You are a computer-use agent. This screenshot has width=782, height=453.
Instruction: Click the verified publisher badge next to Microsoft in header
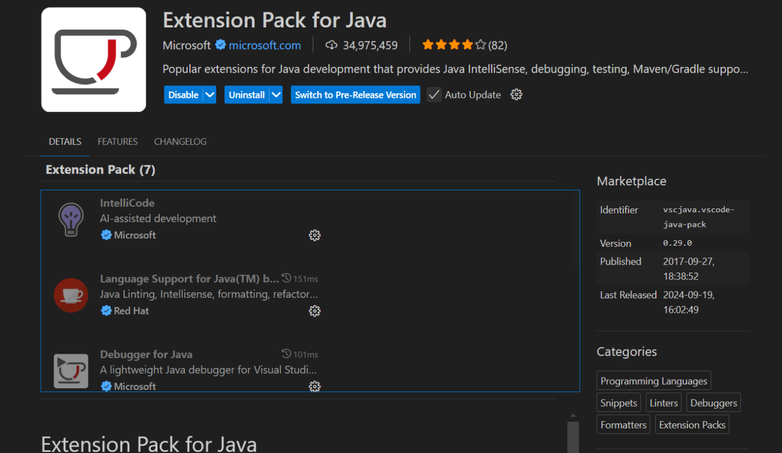pos(221,45)
